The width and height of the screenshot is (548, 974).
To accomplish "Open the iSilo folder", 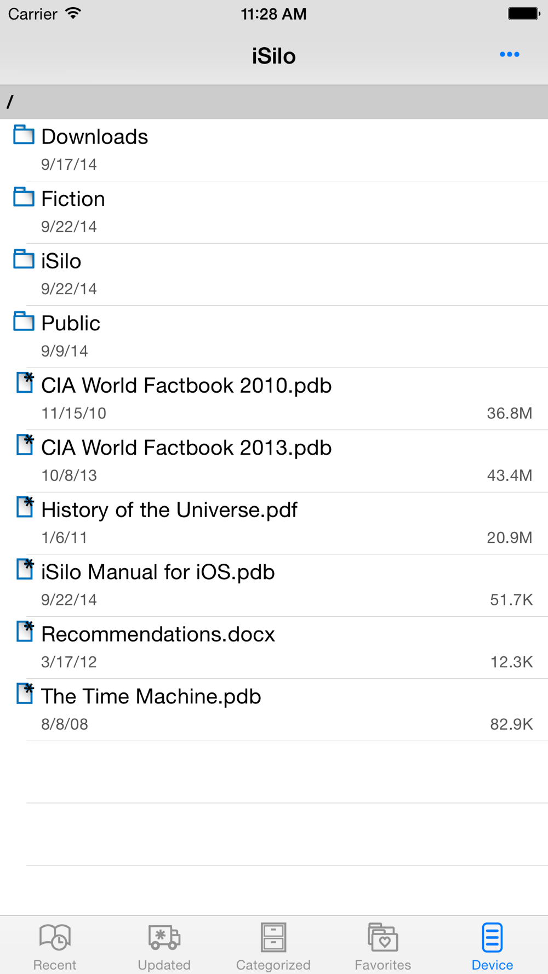I will 61,261.
